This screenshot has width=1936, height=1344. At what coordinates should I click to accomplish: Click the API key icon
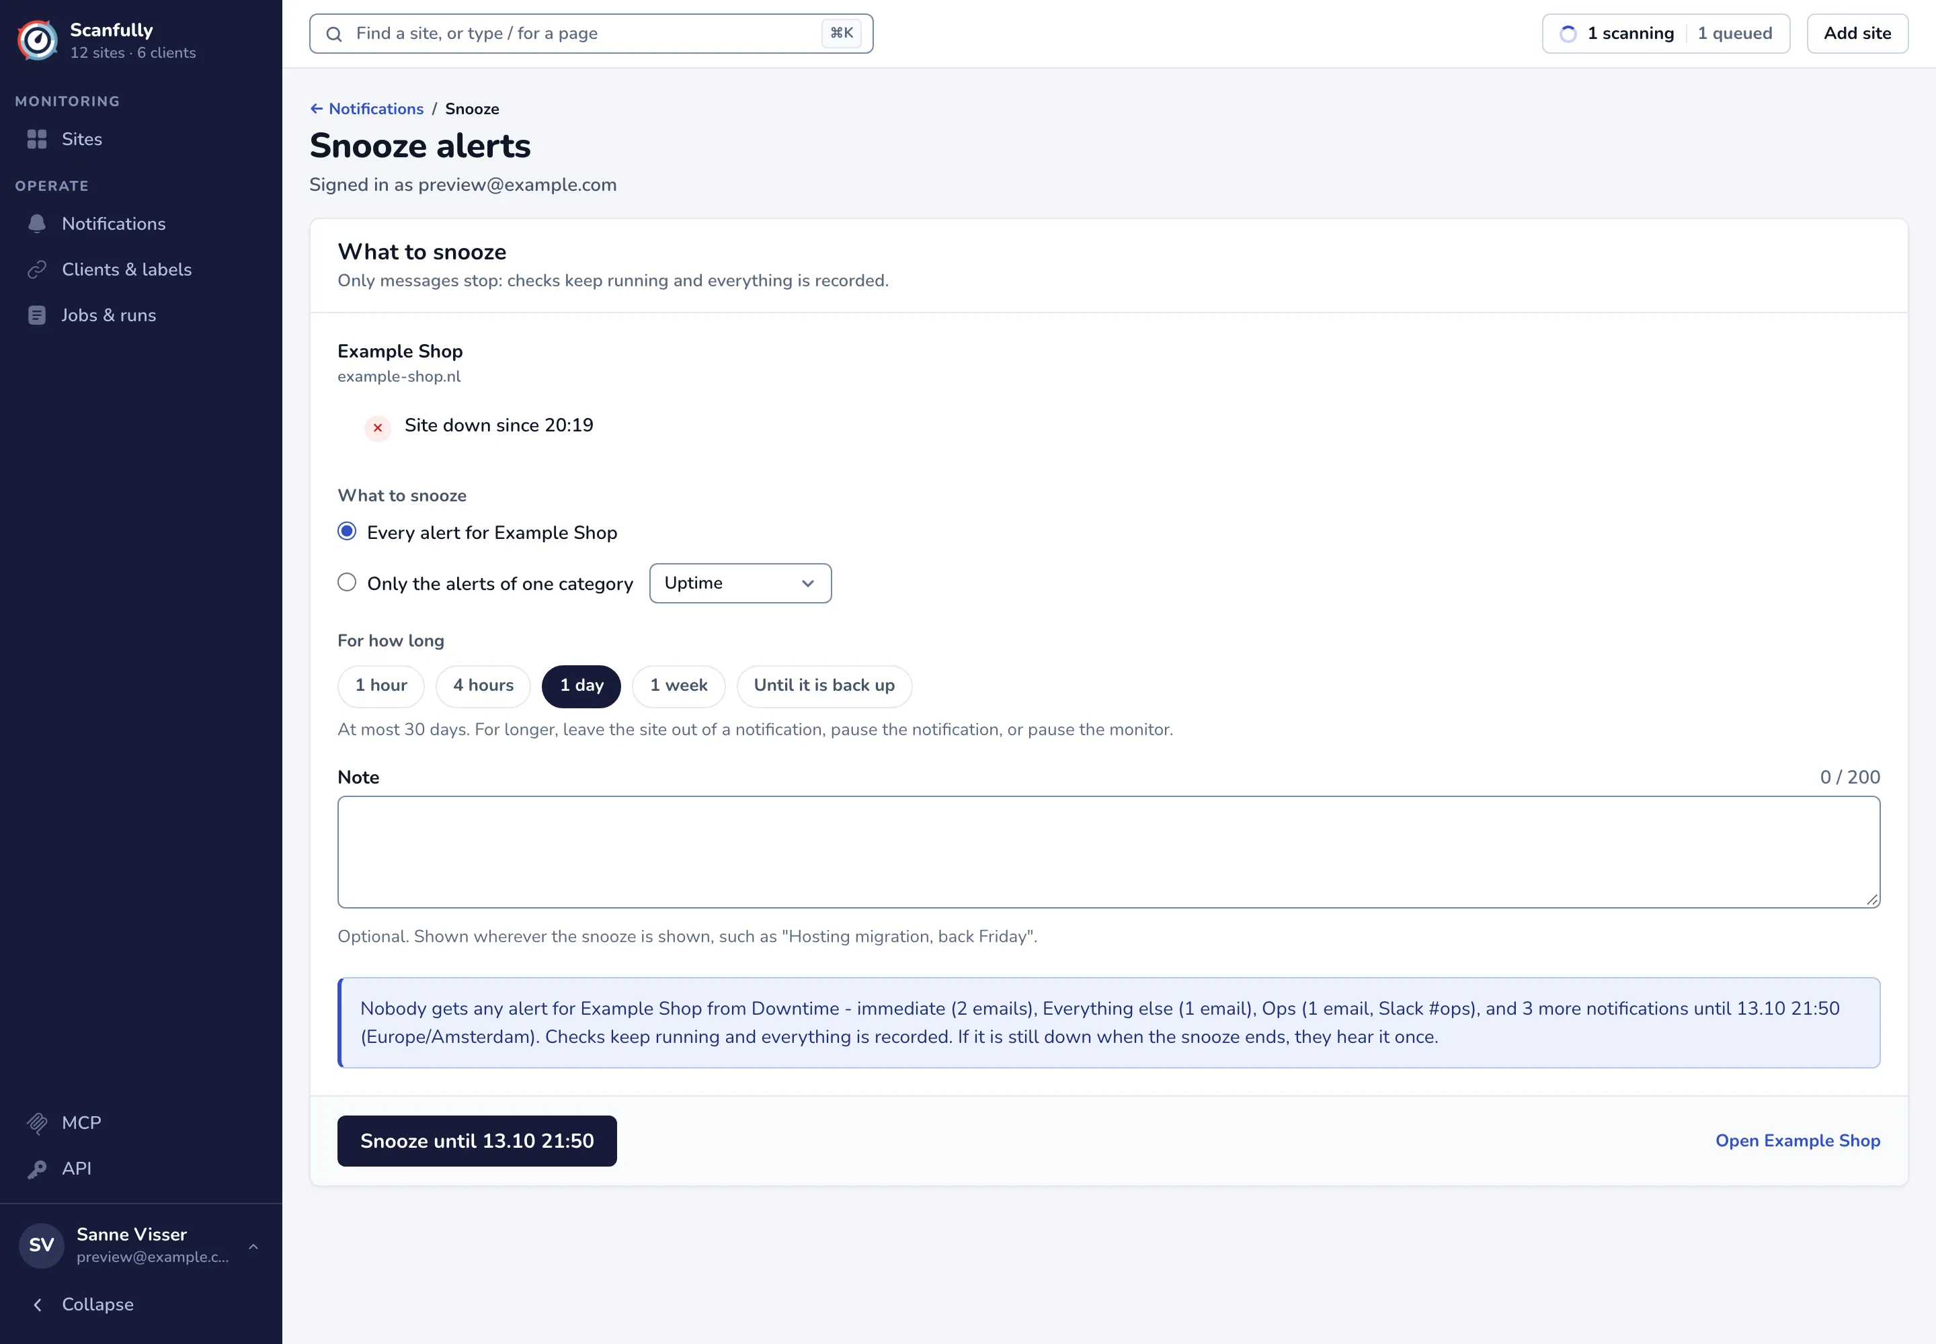point(37,1169)
